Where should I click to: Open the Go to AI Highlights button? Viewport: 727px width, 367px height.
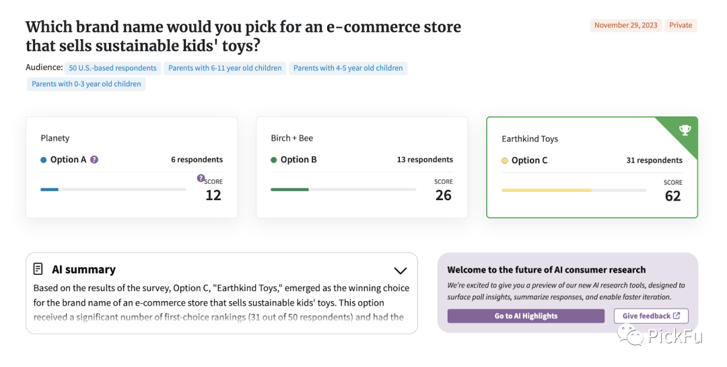tap(526, 316)
